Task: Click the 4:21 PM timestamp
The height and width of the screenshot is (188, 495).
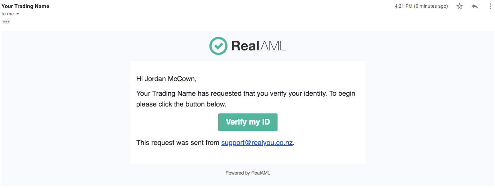Action: click(403, 6)
